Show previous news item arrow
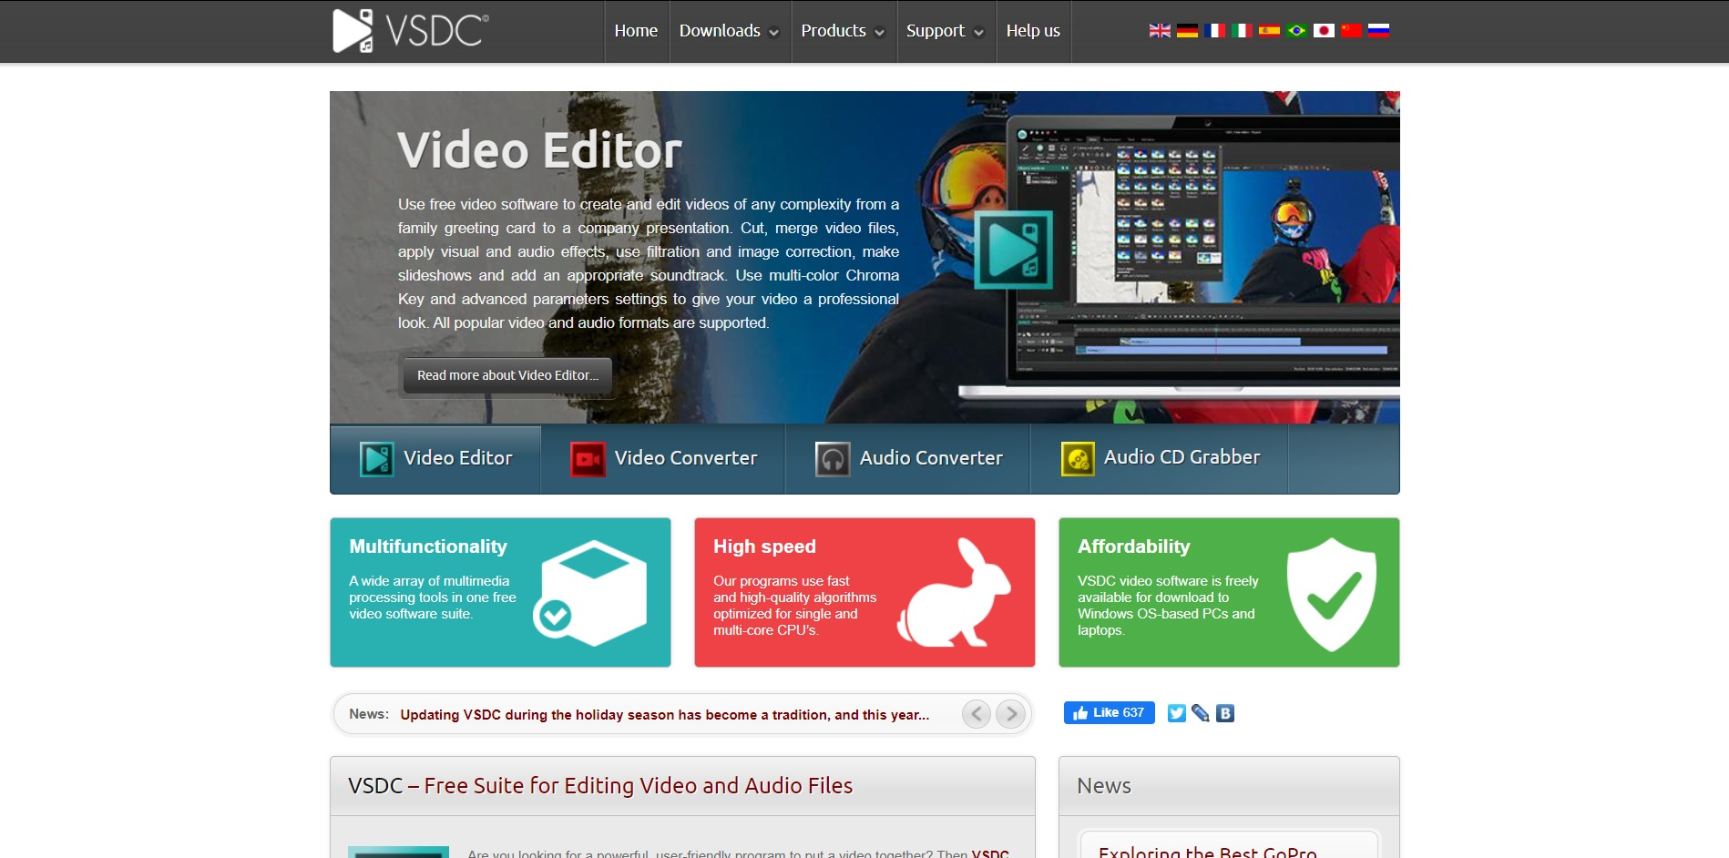 (x=977, y=714)
